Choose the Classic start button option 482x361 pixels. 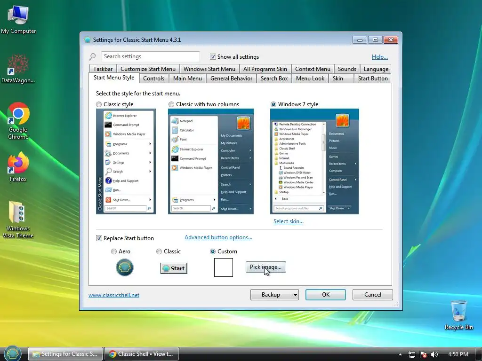[x=159, y=251]
